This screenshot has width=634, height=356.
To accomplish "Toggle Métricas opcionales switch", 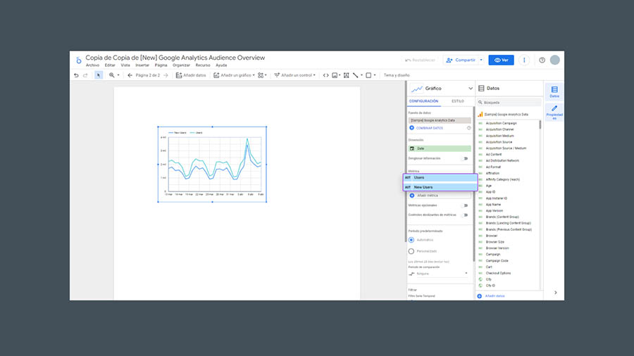I will pyautogui.click(x=465, y=205).
